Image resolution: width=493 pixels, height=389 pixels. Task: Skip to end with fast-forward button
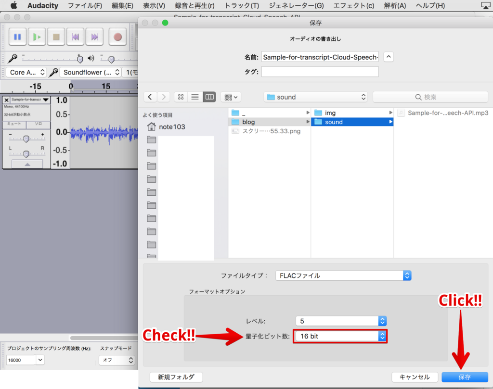(x=95, y=37)
